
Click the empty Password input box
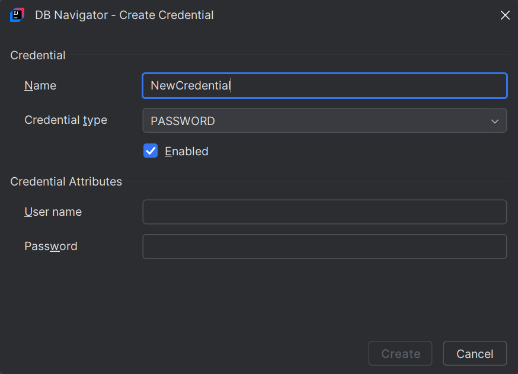324,246
